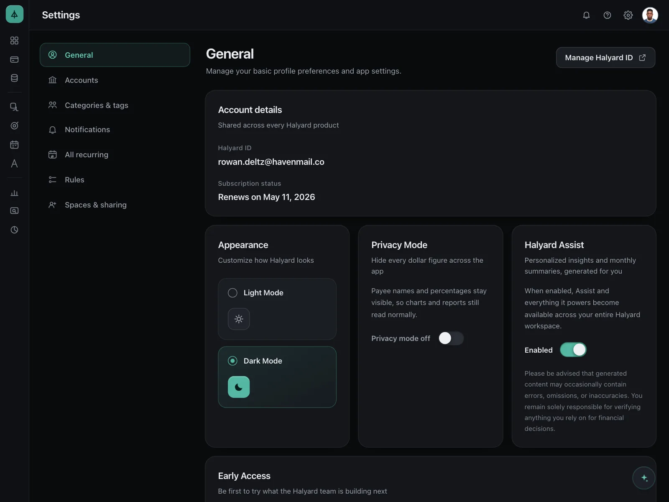Disable the Halyard Assist Enabled switch
The width and height of the screenshot is (669, 502).
point(573,350)
